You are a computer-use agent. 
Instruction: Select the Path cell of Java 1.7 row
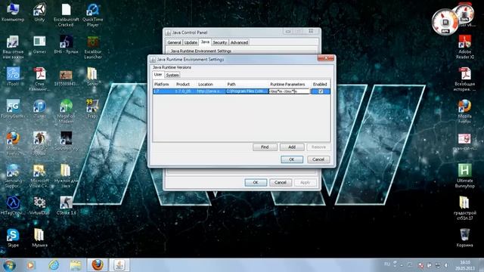pyautogui.click(x=247, y=91)
